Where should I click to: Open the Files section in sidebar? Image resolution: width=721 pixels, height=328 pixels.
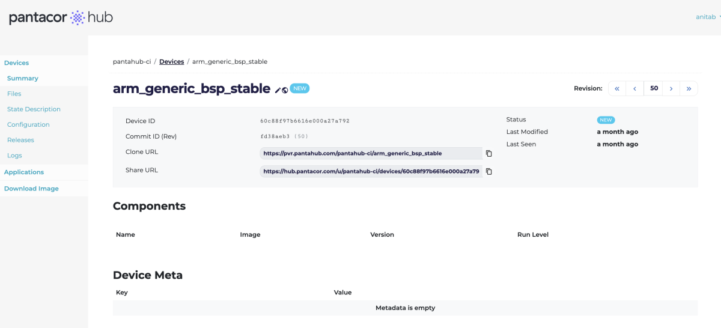[14, 94]
